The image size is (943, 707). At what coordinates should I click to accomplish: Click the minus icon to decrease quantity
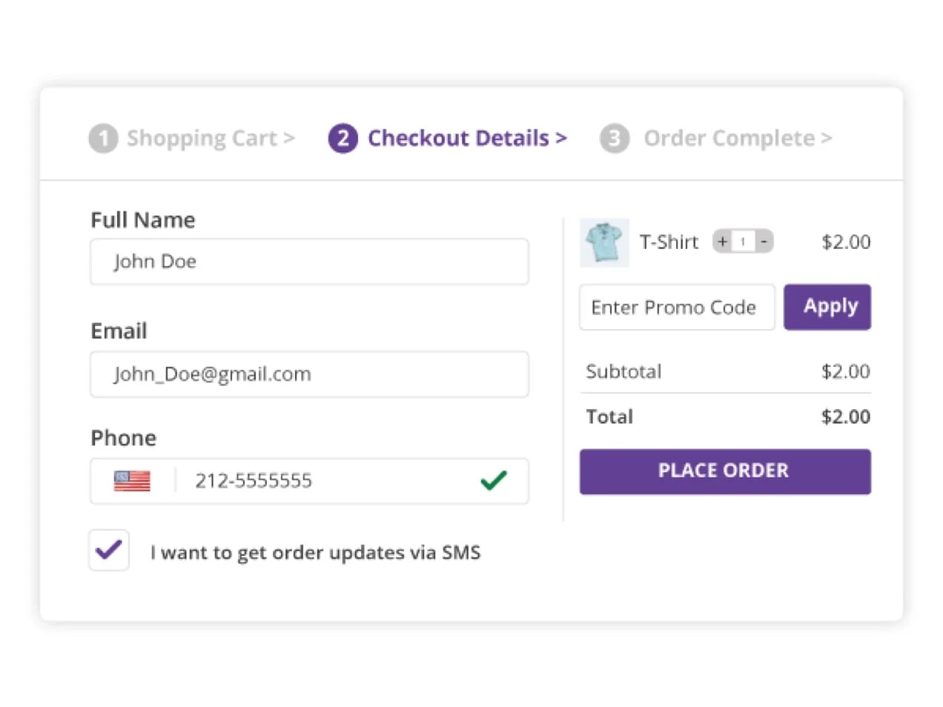[764, 241]
